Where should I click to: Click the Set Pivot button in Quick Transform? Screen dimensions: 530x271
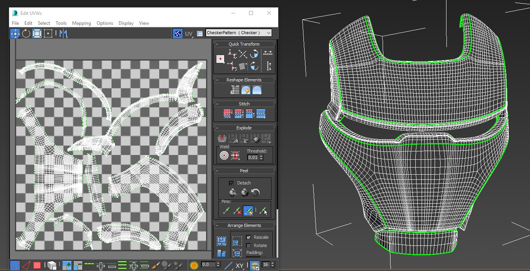tap(220, 59)
